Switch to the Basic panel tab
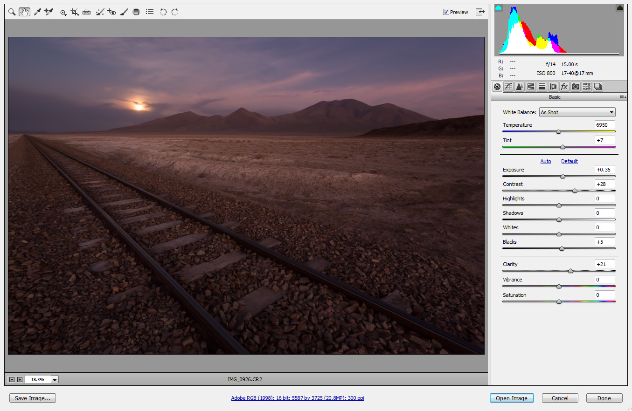Viewport: 632px width, 411px height. coord(497,86)
